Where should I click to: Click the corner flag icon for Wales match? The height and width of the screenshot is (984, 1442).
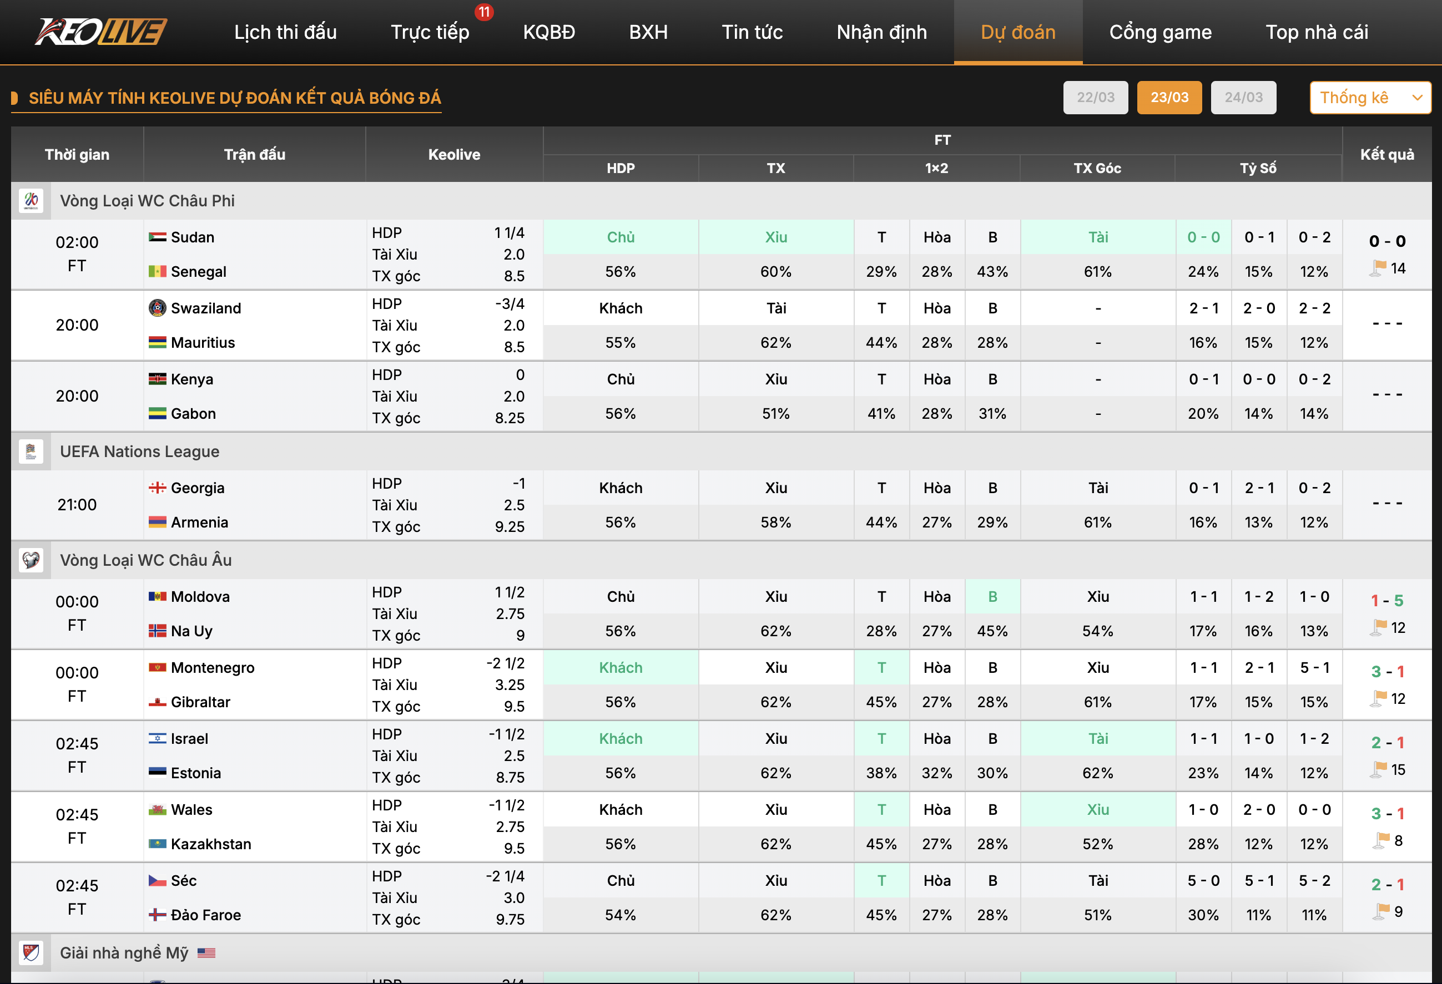point(1381,841)
